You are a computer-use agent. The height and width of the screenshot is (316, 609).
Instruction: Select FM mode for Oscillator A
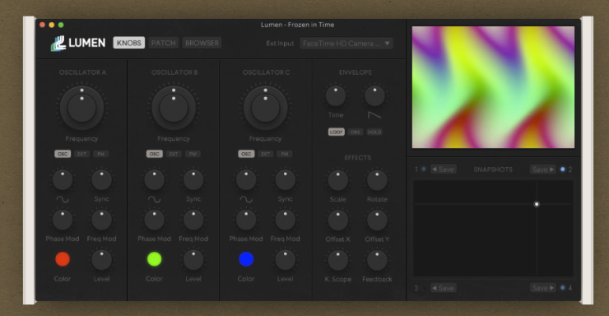[x=100, y=154]
